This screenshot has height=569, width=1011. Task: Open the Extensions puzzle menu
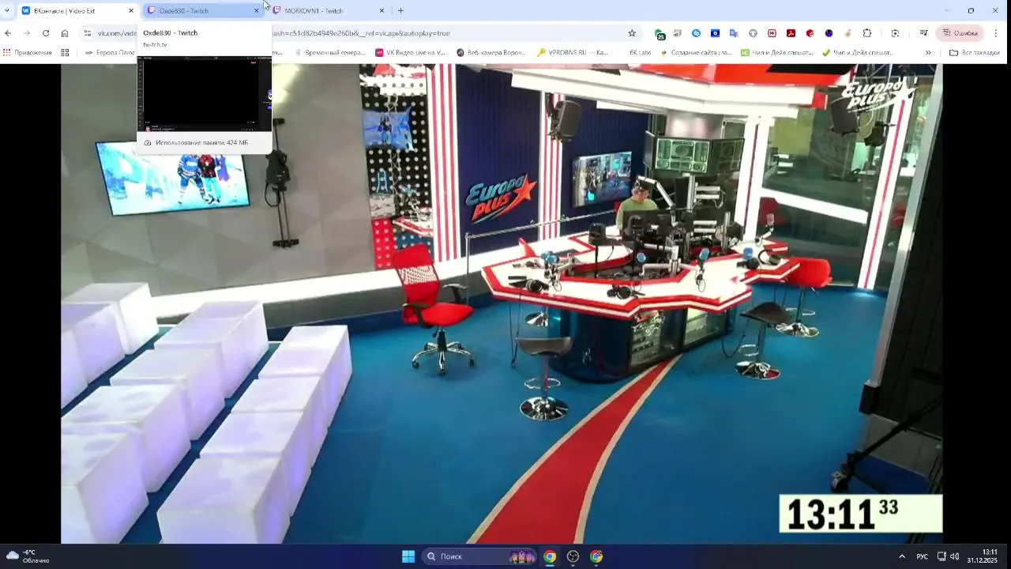pos(867,33)
